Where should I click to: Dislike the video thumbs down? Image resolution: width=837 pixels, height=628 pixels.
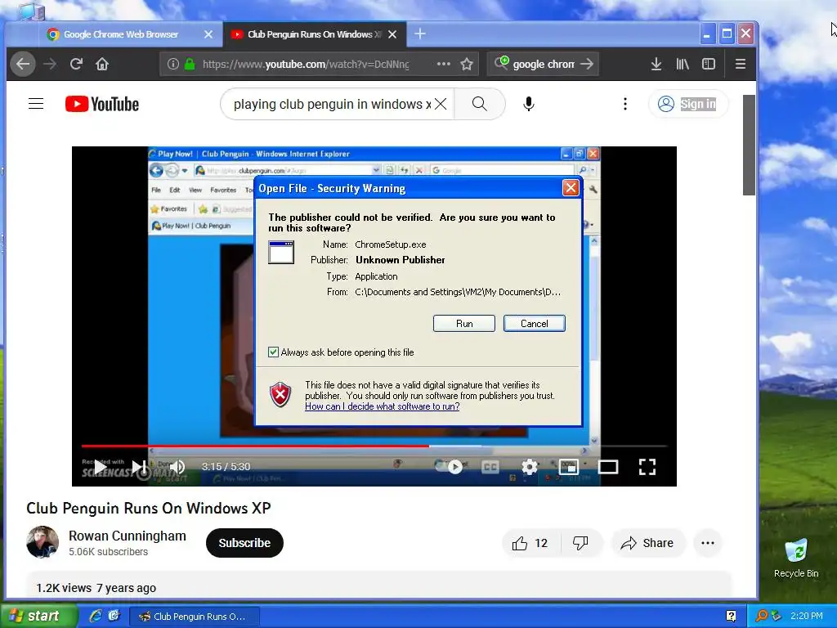coord(581,543)
